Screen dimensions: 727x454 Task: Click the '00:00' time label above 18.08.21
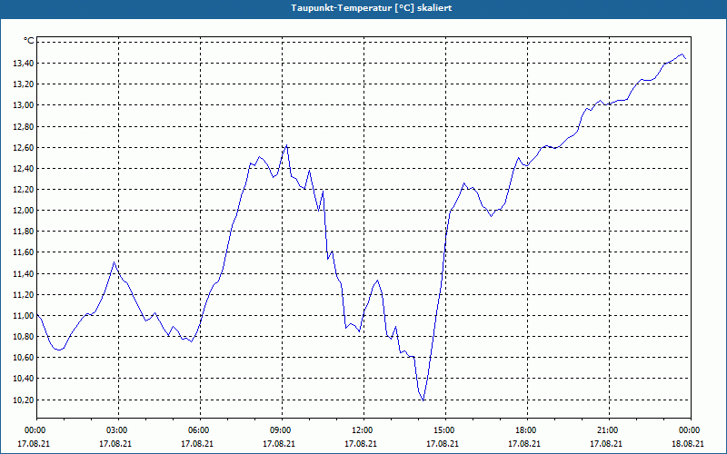(690, 430)
